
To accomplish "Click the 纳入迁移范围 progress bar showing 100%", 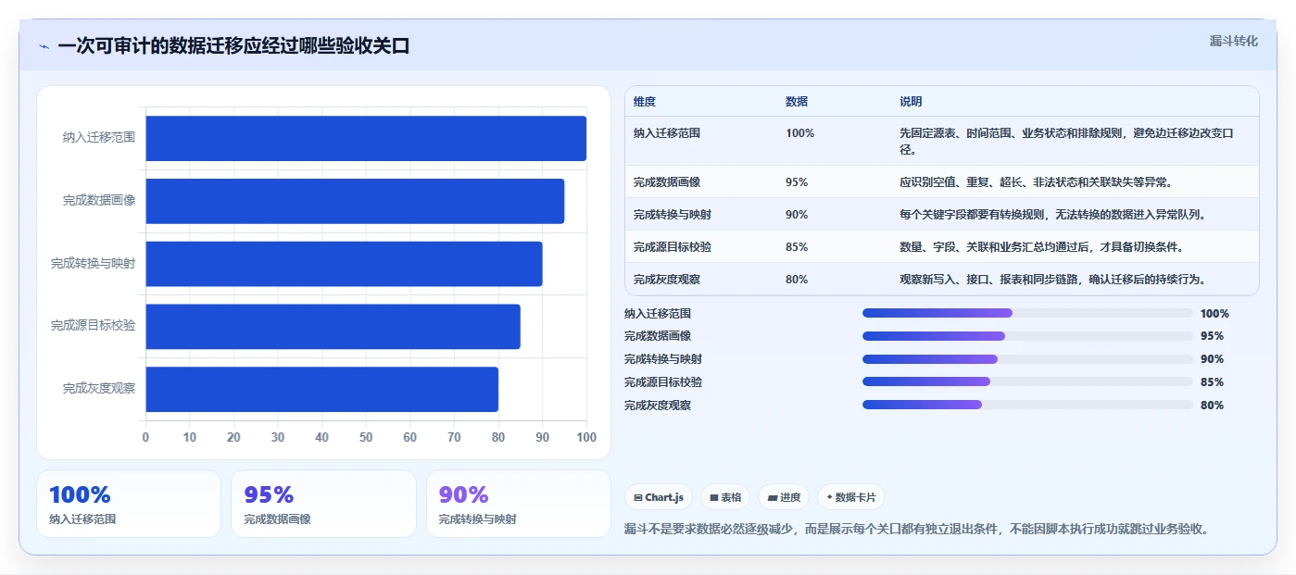I will tap(1027, 313).
